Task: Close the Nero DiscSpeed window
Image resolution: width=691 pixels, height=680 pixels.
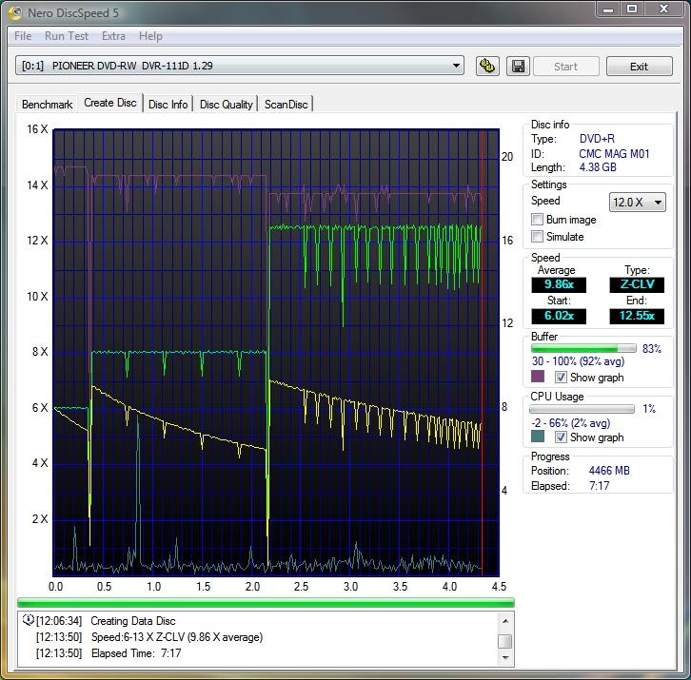Action: point(662,9)
